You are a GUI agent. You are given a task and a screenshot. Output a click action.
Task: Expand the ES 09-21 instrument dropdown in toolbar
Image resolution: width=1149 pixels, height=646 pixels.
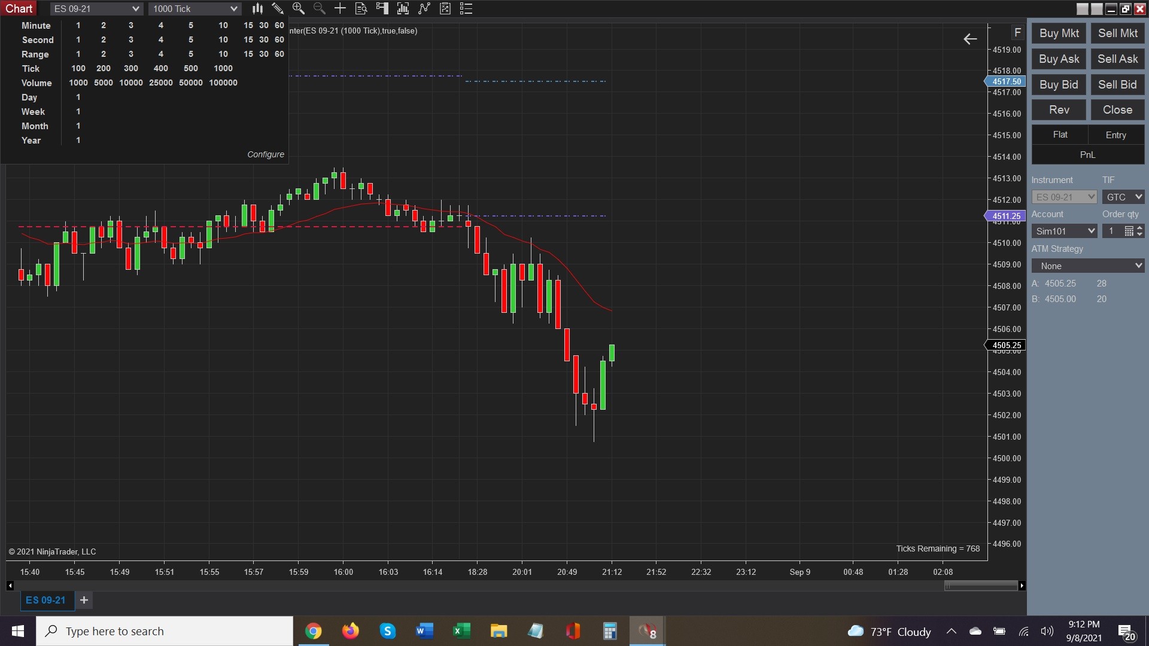tap(135, 8)
